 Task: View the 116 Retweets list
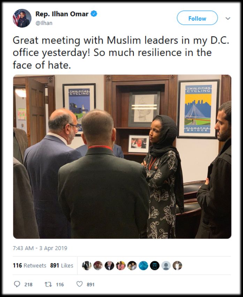pyautogui.click(x=30, y=265)
